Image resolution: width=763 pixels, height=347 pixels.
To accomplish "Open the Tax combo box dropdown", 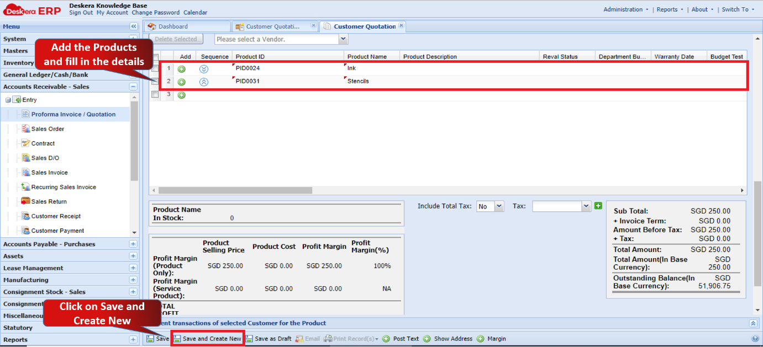I will 587,206.
